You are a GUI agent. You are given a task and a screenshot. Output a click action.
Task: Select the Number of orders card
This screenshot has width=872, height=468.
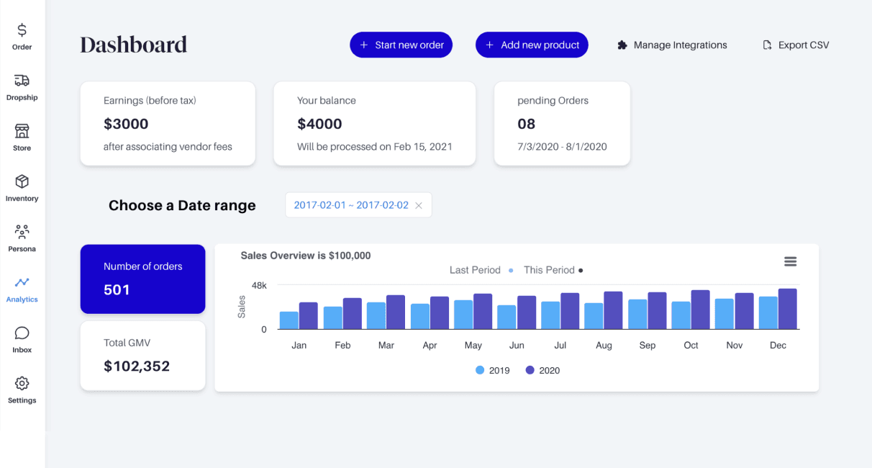pyautogui.click(x=142, y=279)
